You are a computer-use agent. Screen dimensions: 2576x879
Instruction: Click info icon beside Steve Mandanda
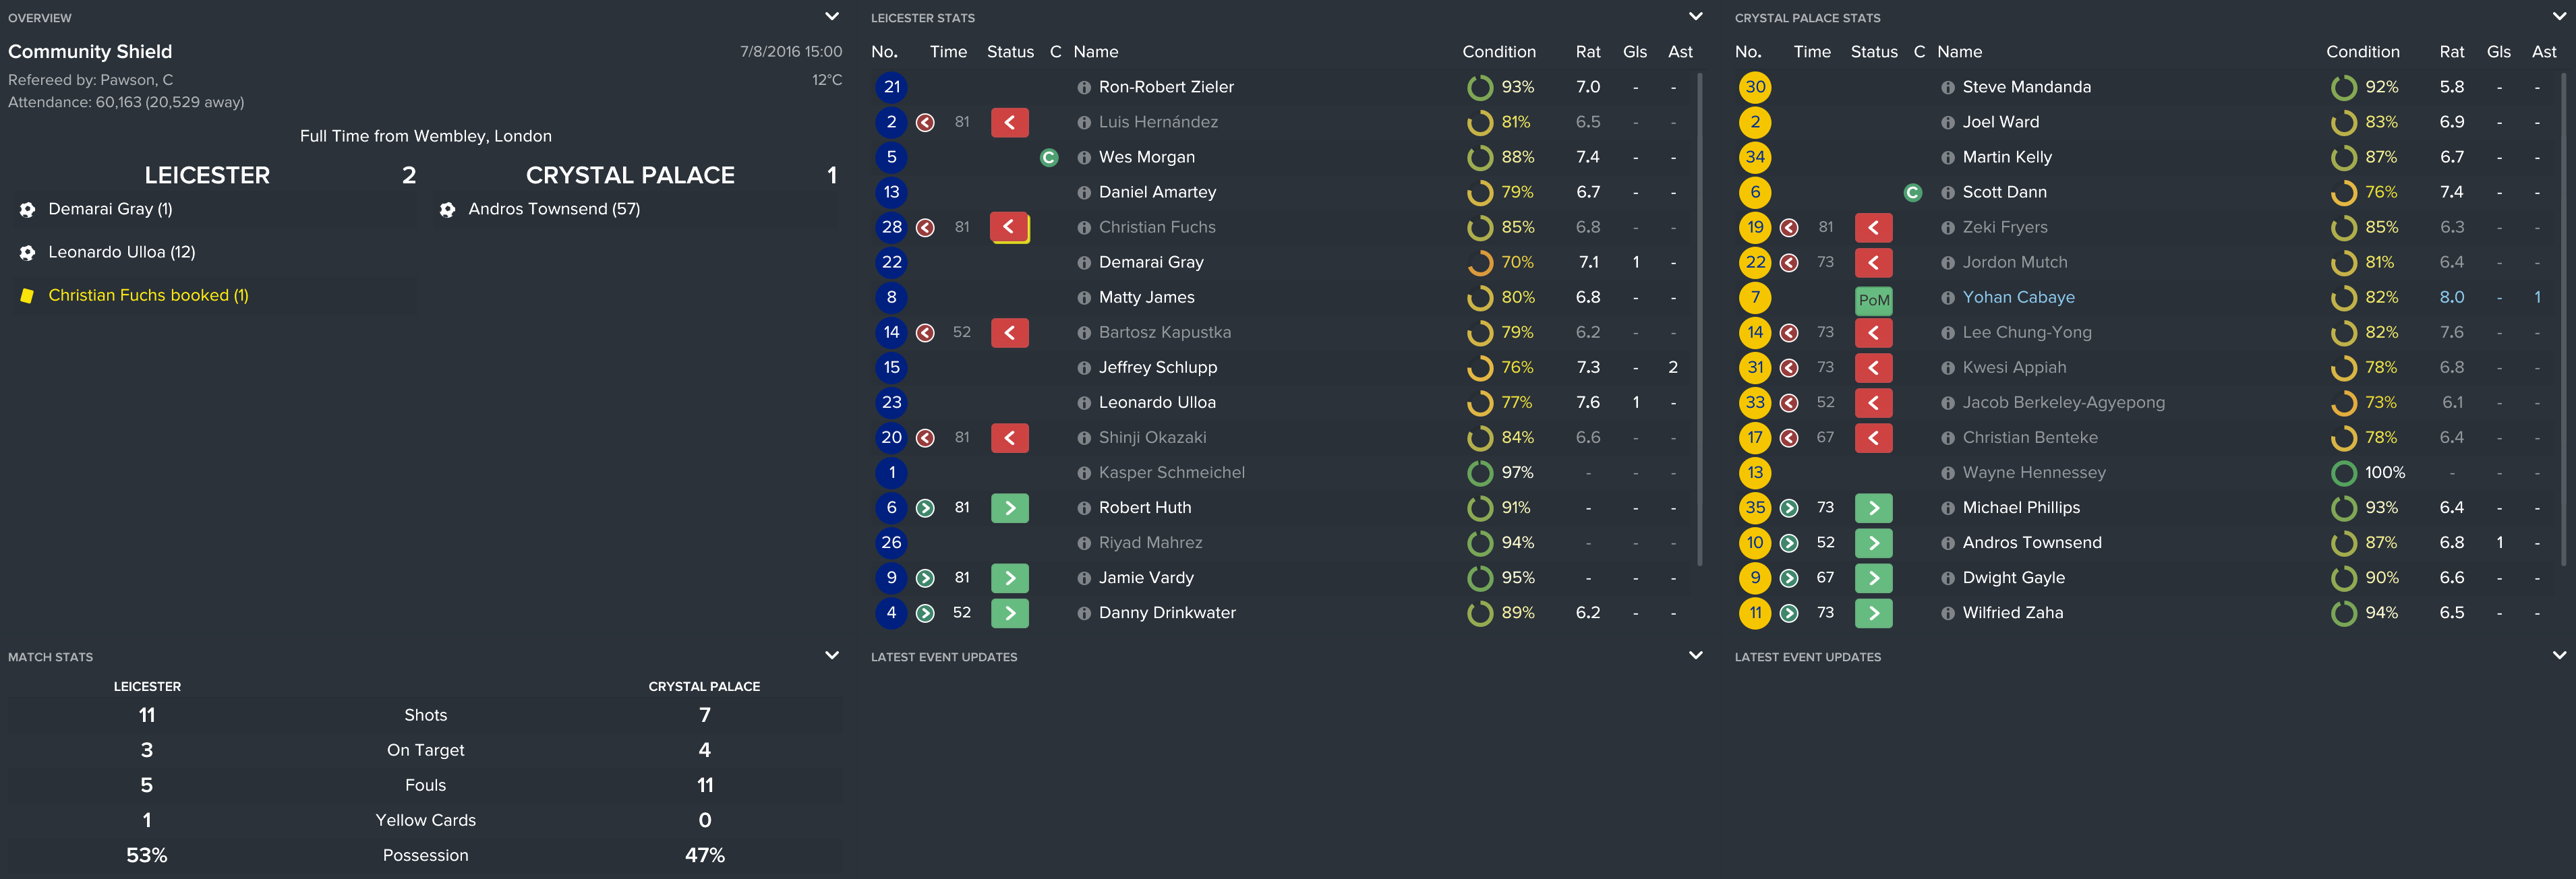point(1947,88)
